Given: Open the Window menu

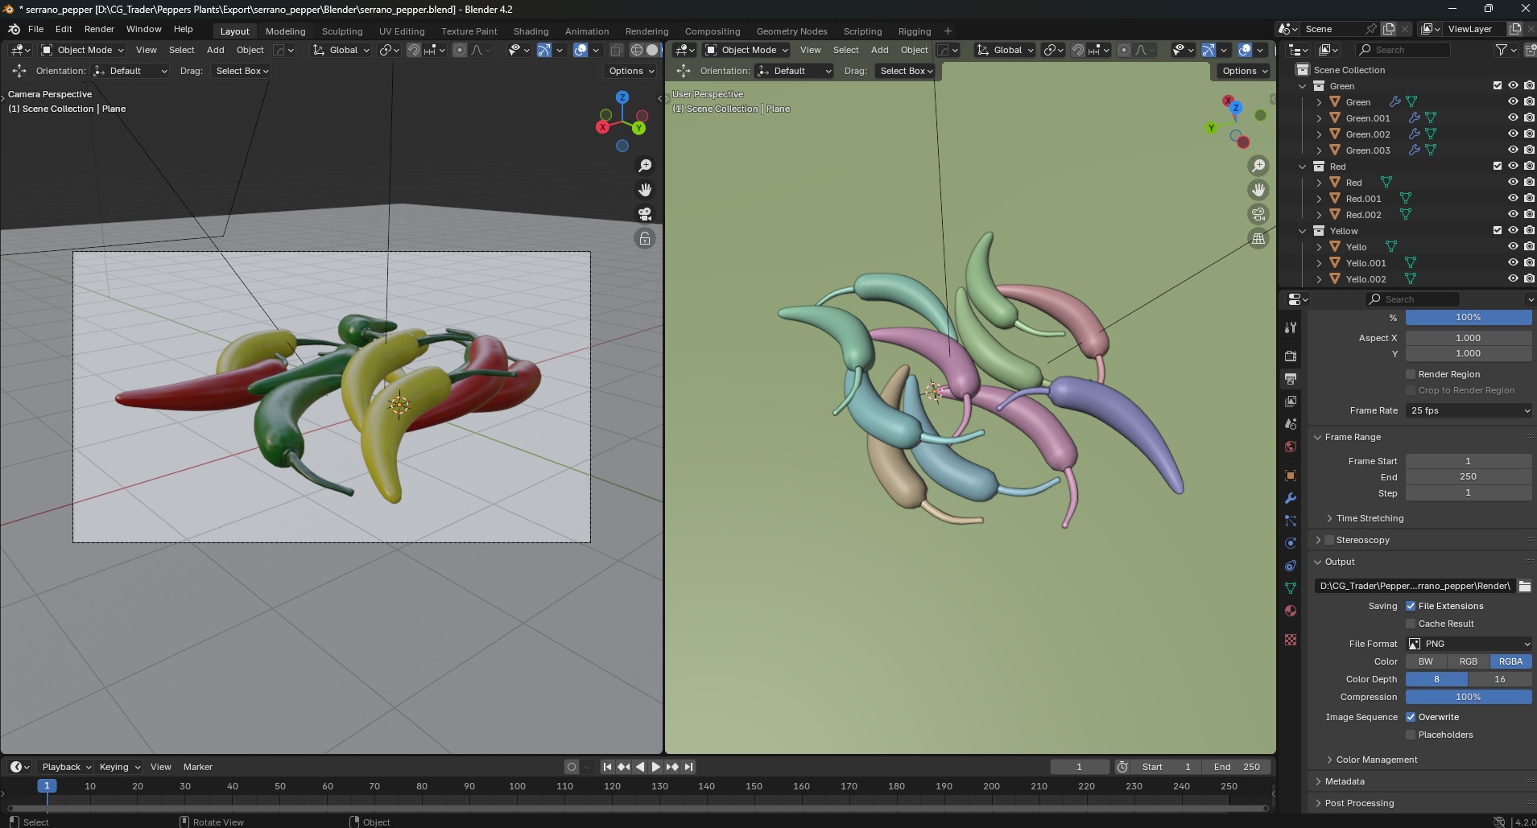Looking at the screenshot, I should [x=143, y=29].
